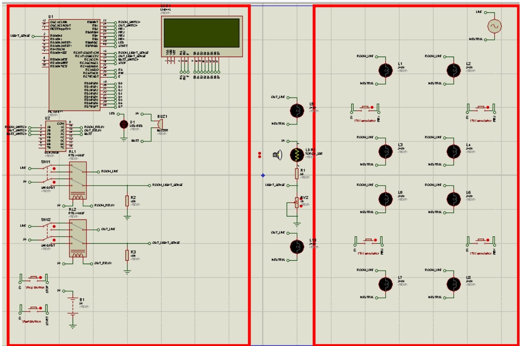Select room lamp L6
Screen dimensions: 522x346
coord(454,199)
